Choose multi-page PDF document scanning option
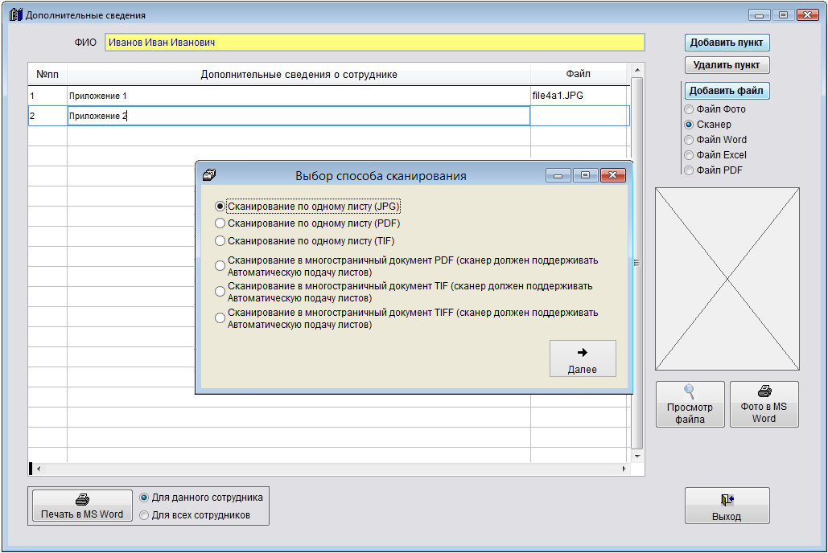 pyautogui.click(x=220, y=266)
